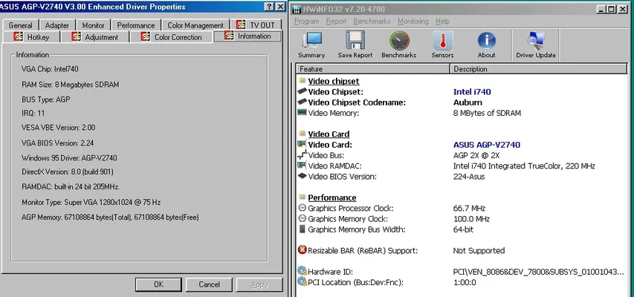Image resolution: width=634 pixels, height=297 pixels.
Task: Switch to the Hotkey tab
Action: click(x=31, y=37)
